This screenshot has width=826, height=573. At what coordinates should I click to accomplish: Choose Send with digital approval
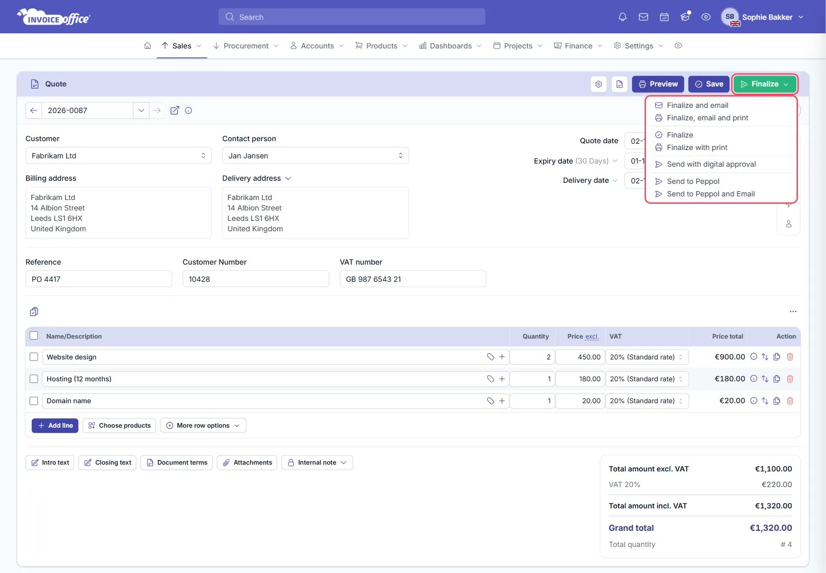(x=711, y=164)
